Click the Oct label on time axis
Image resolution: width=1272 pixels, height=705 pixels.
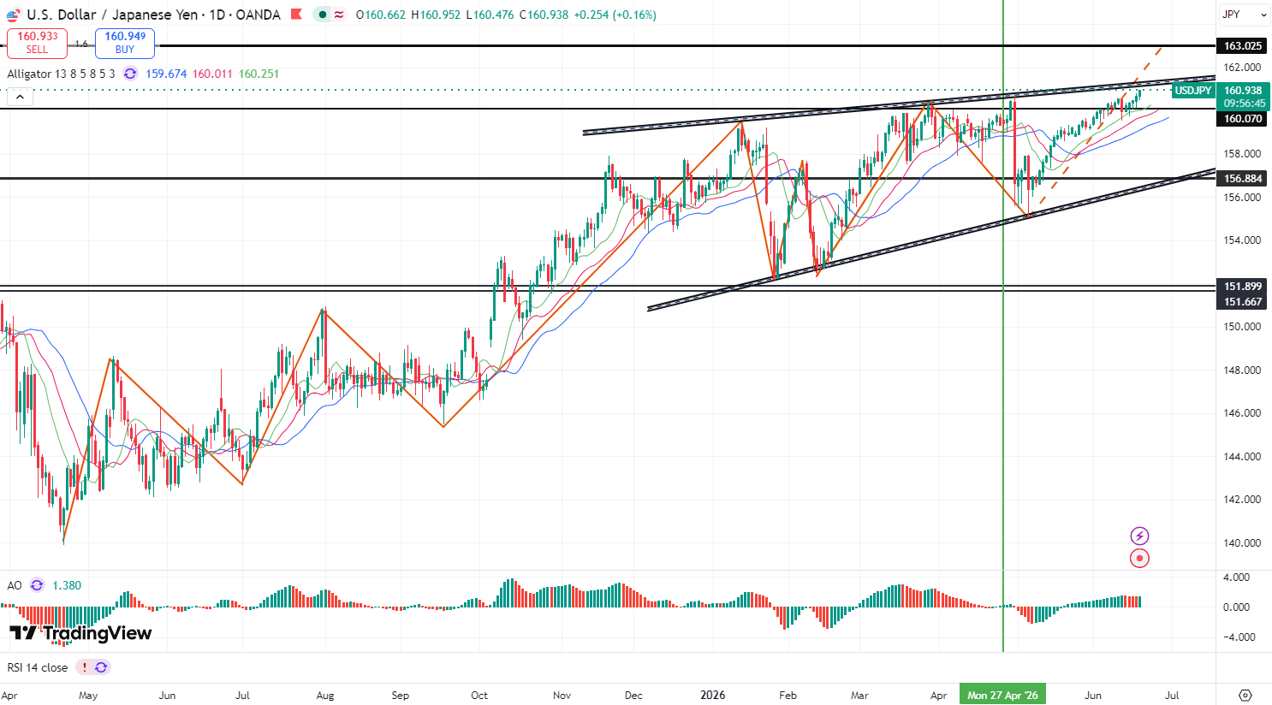point(479,695)
